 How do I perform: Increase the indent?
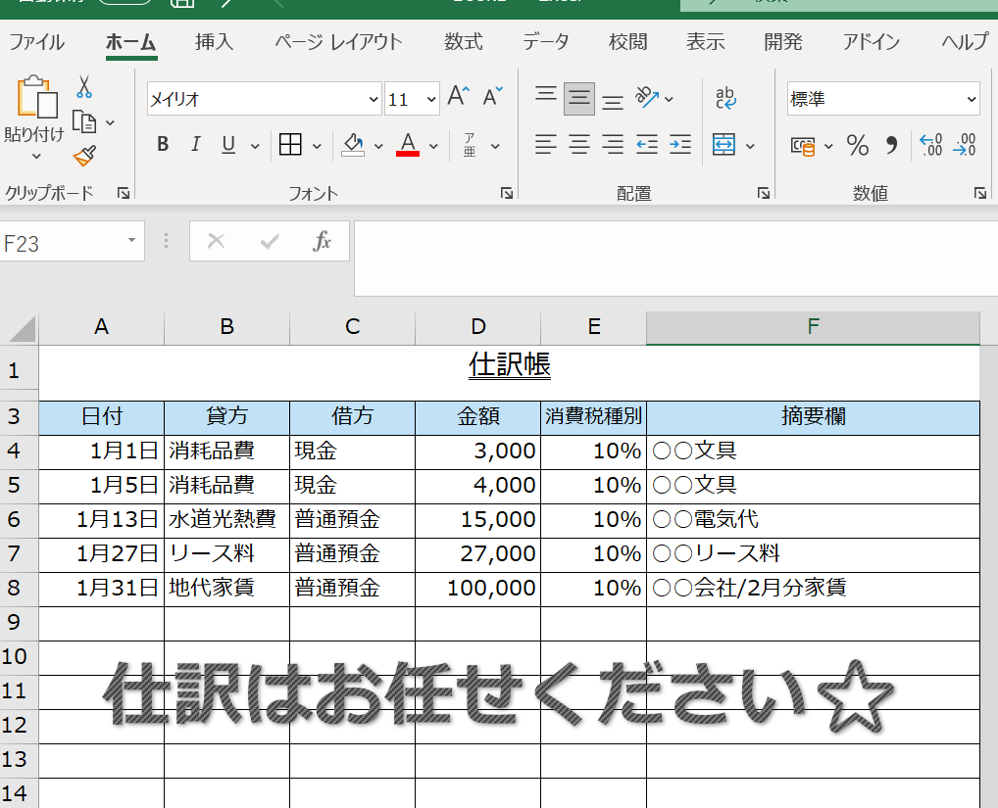pos(680,145)
